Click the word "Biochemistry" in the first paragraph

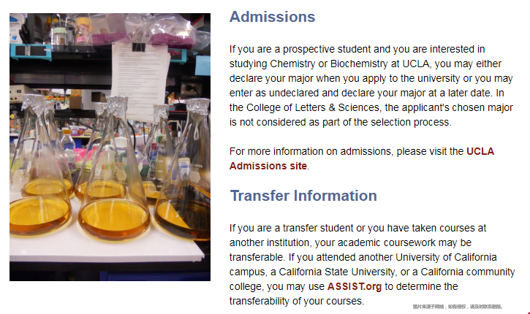point(363,64)
